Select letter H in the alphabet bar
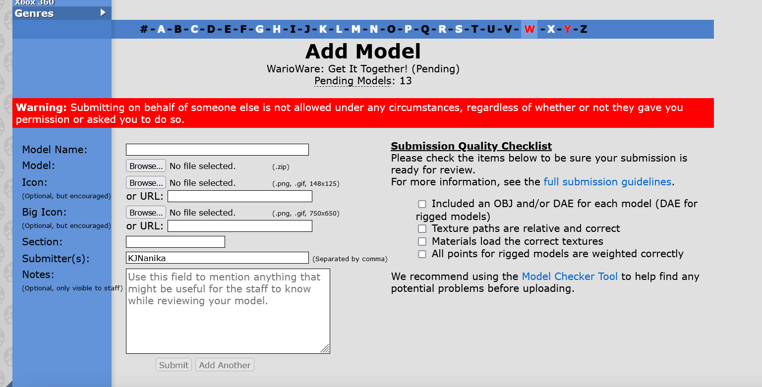The image size is (762, 387). 277,29
